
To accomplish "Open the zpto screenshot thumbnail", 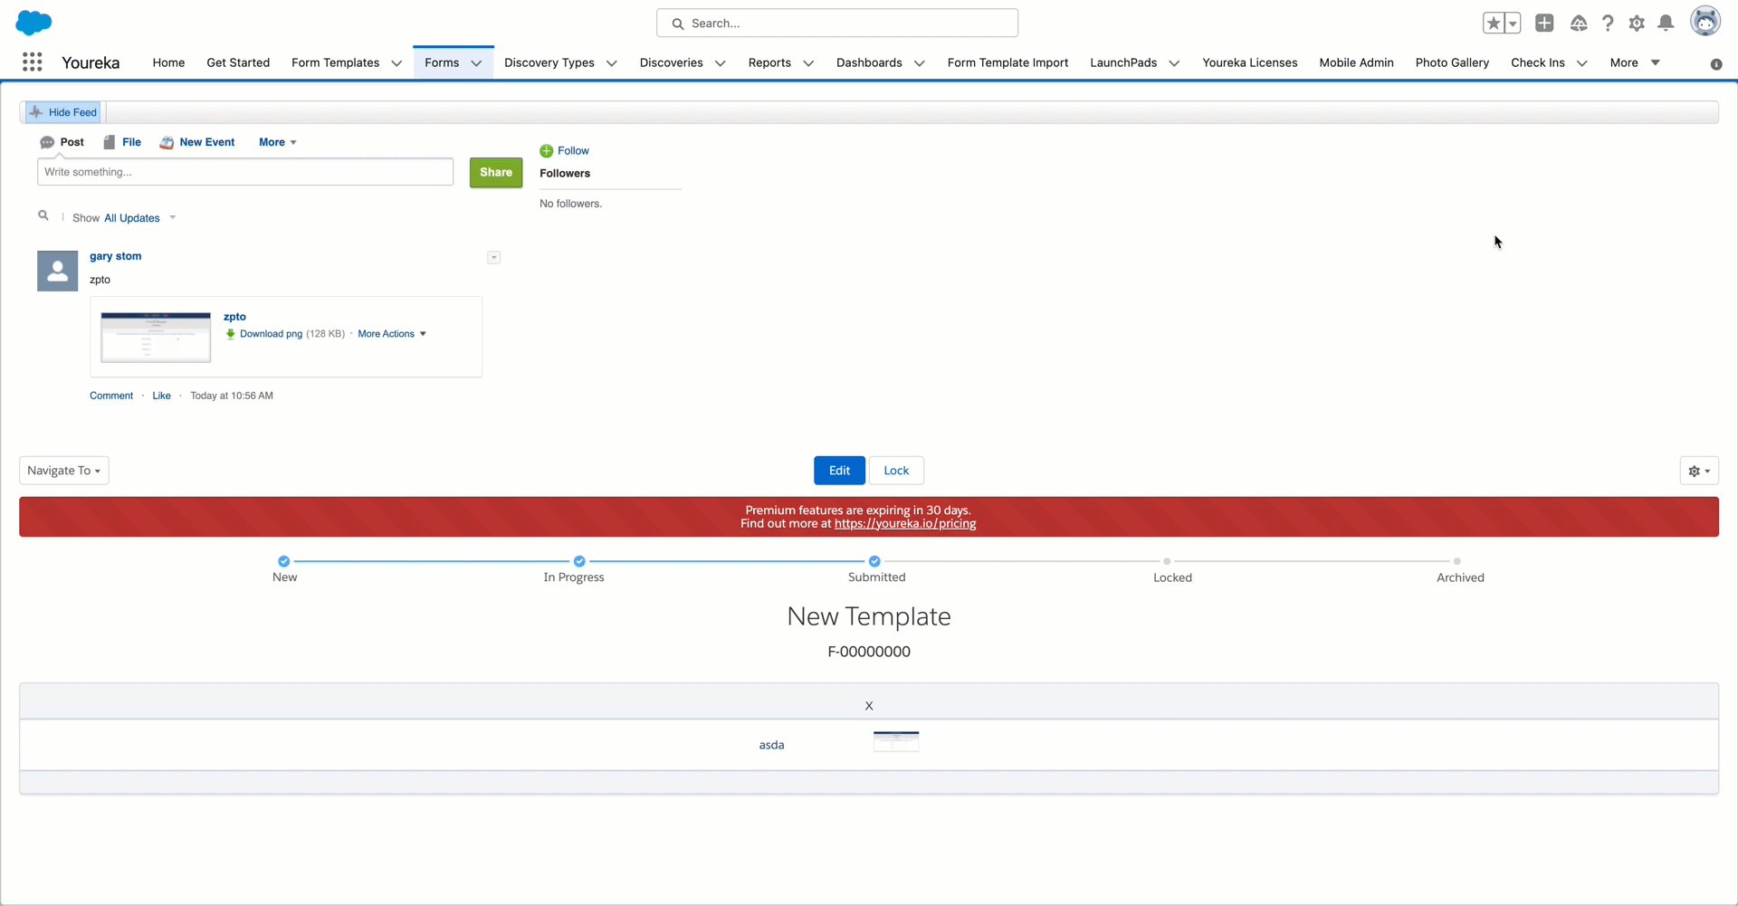I will 156,338.
